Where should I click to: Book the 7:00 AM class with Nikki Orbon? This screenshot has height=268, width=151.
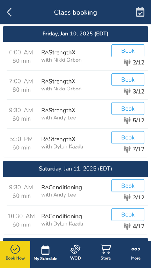(x=128, y=80)
